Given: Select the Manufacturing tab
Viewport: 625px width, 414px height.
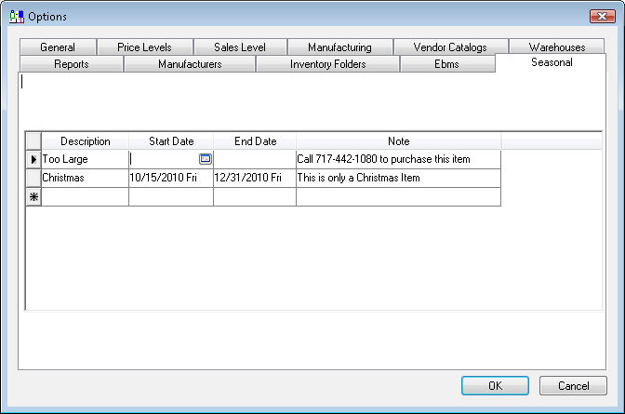Looking at the screenshot, I should [339, 47].
